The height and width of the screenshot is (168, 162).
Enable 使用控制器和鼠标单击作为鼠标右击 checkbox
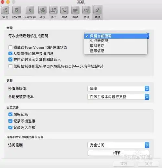point(10,66)
